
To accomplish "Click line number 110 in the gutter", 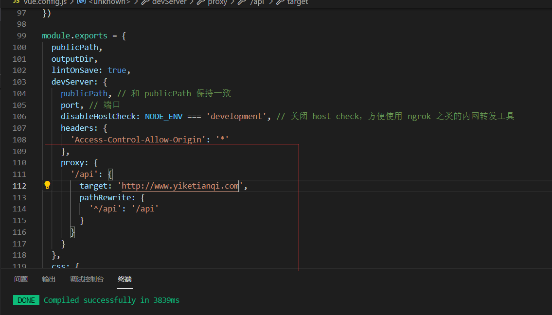I will tap(19, 162).
